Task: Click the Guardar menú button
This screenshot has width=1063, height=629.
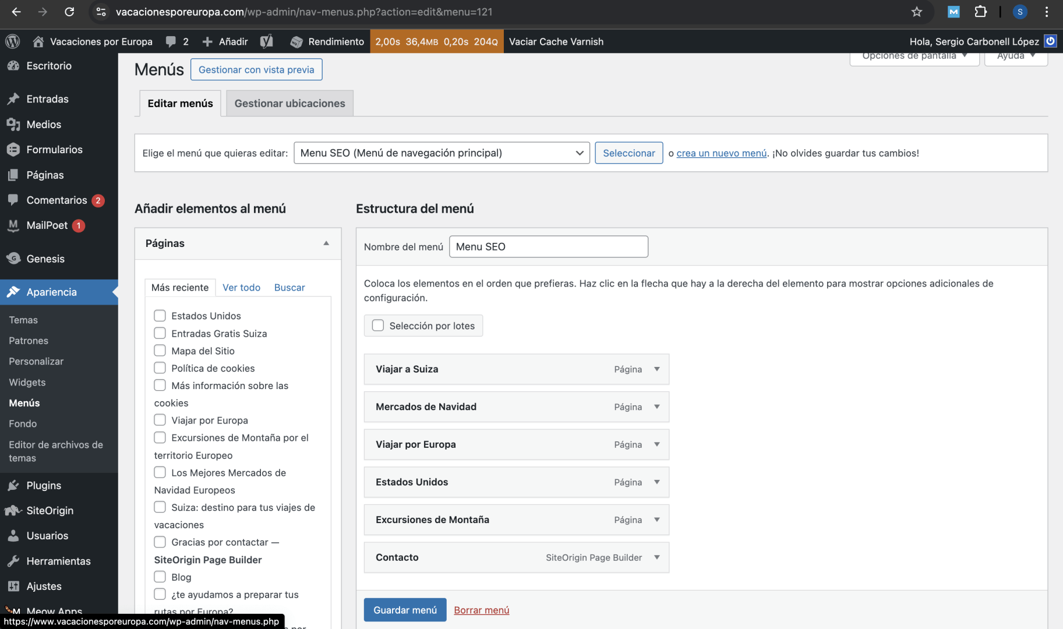Action: tap(405, 610)
